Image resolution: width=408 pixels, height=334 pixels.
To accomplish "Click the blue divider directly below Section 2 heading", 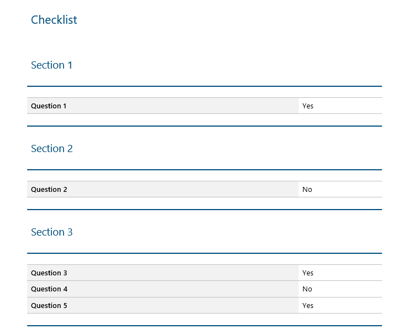I will pyautogui.click(x=204, y=170).
